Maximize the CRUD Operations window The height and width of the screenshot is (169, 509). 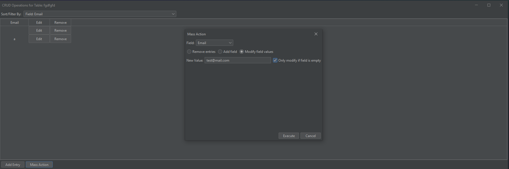click(x=489, y=5)
